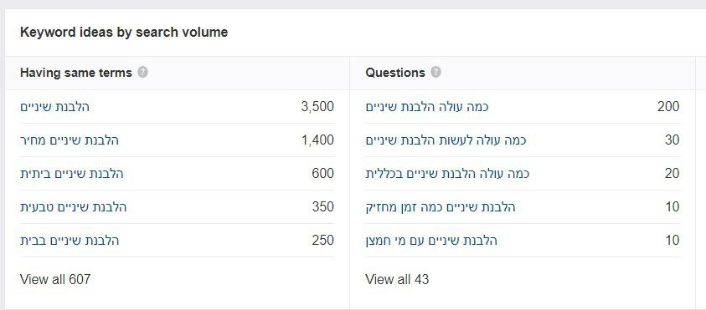The height and width of the screenshot is (310, 706).
Task: Open keyword הלבנת שיניים בבית
Action: (70, 241)
